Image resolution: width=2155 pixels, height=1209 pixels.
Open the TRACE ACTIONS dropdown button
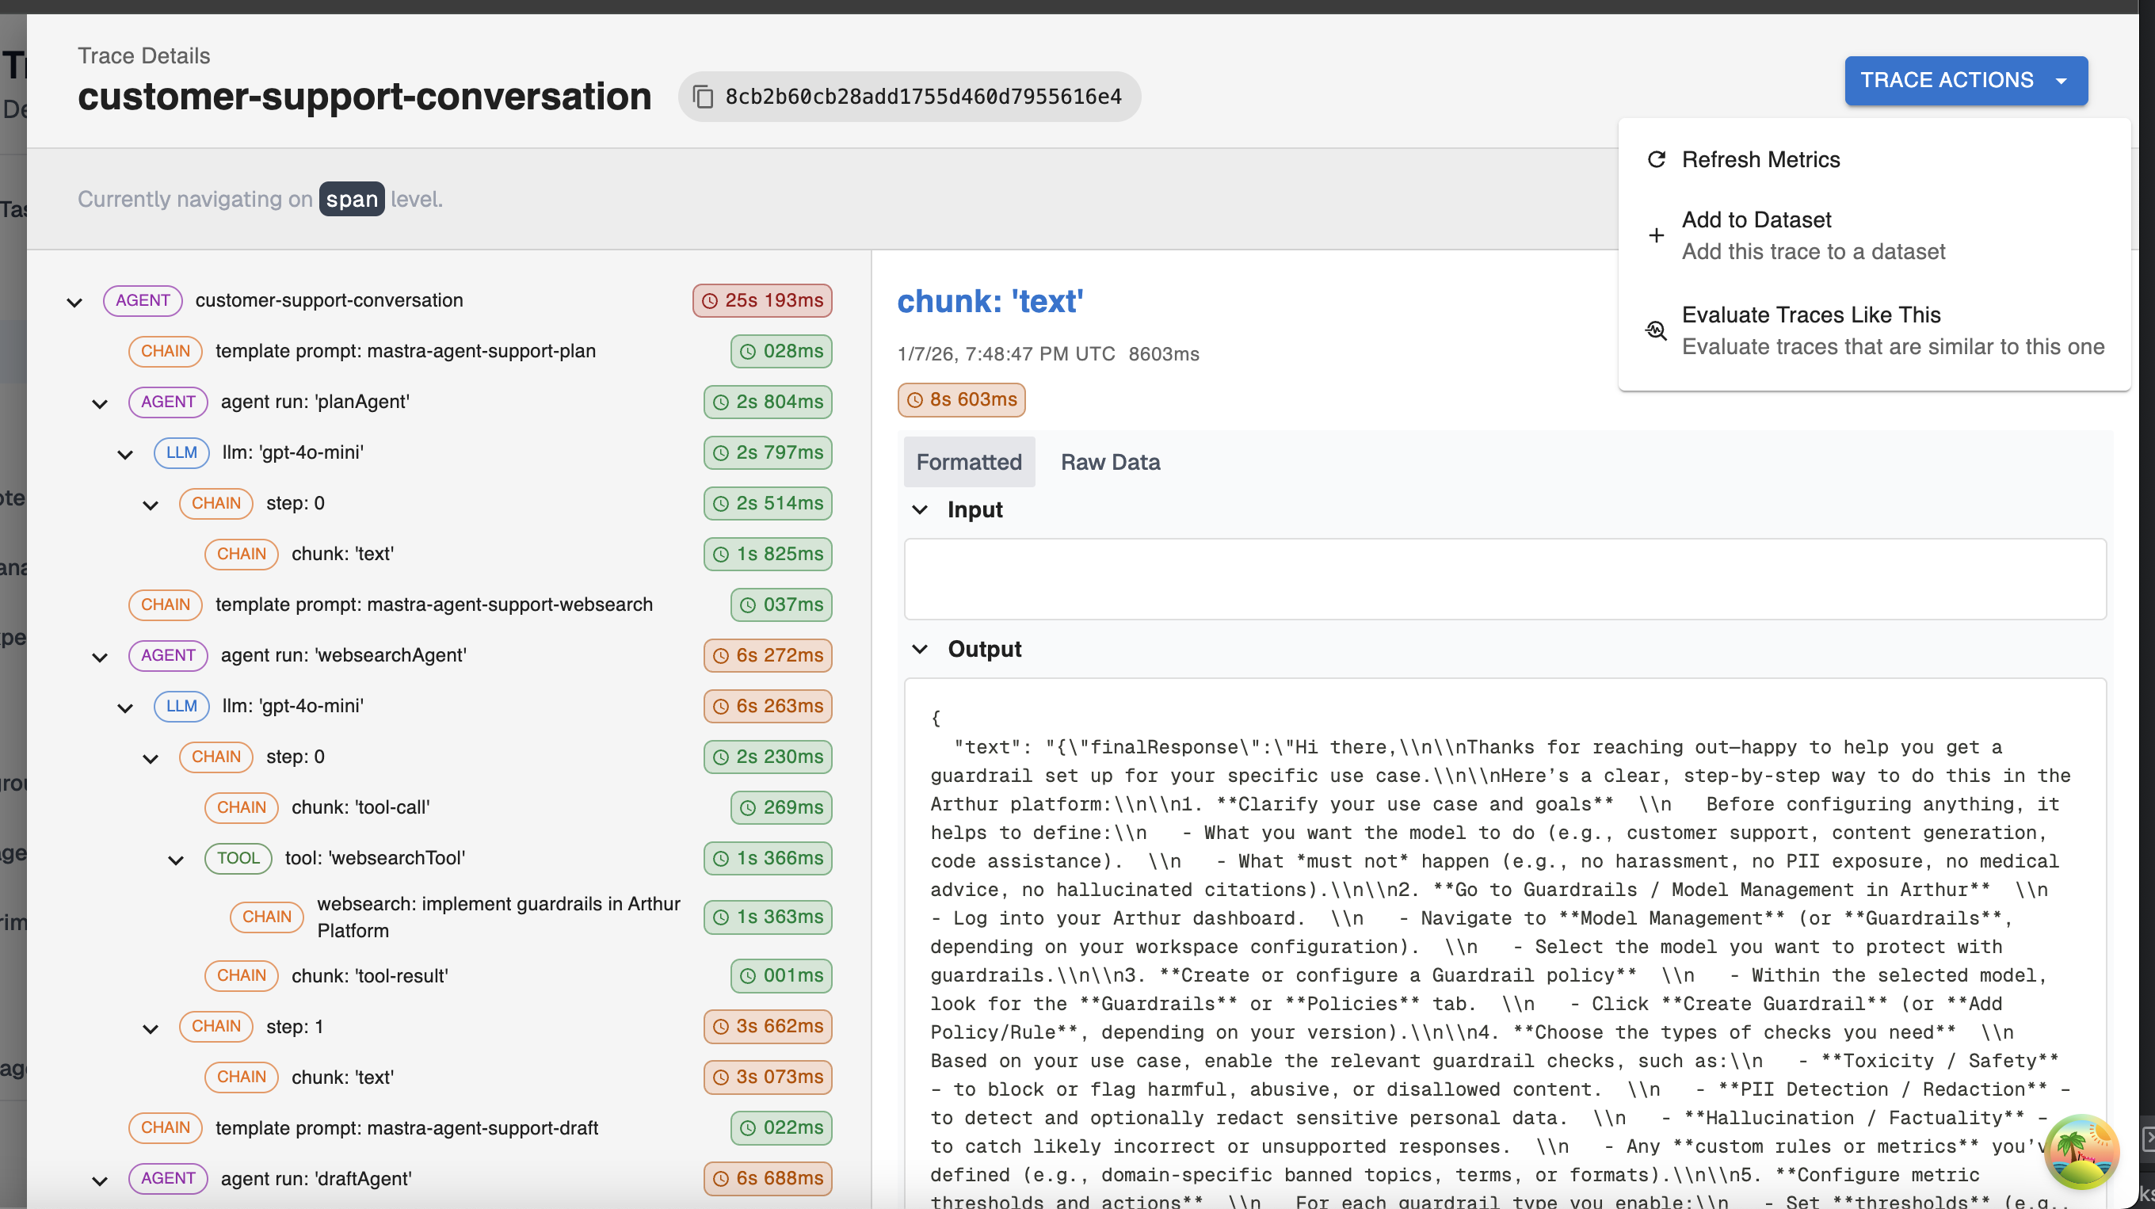click(x=1965, y=80)
